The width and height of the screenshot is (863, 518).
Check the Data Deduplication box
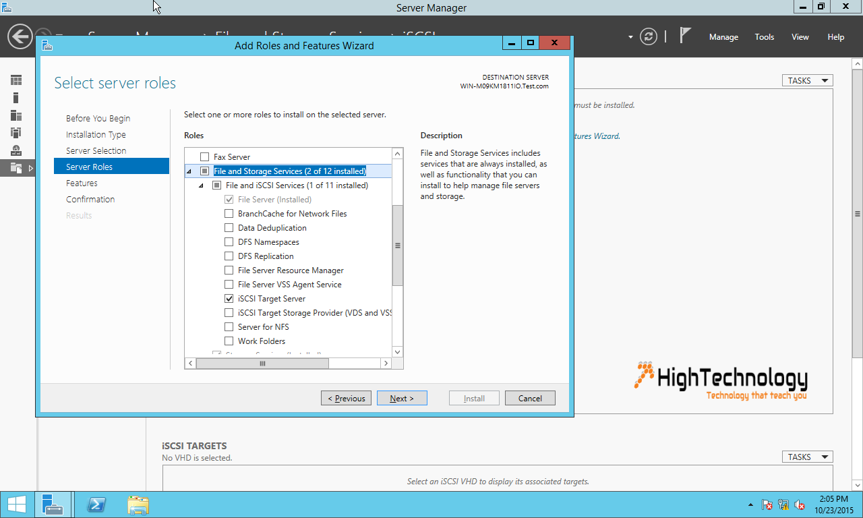coord(229,227)
